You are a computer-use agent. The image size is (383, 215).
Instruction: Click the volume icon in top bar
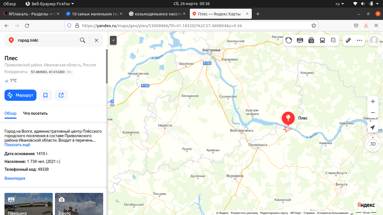363,4
